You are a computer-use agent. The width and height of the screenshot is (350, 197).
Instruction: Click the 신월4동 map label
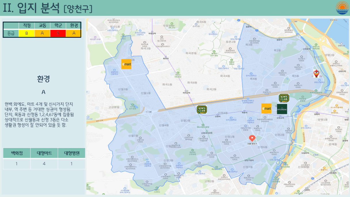(164, 125)
